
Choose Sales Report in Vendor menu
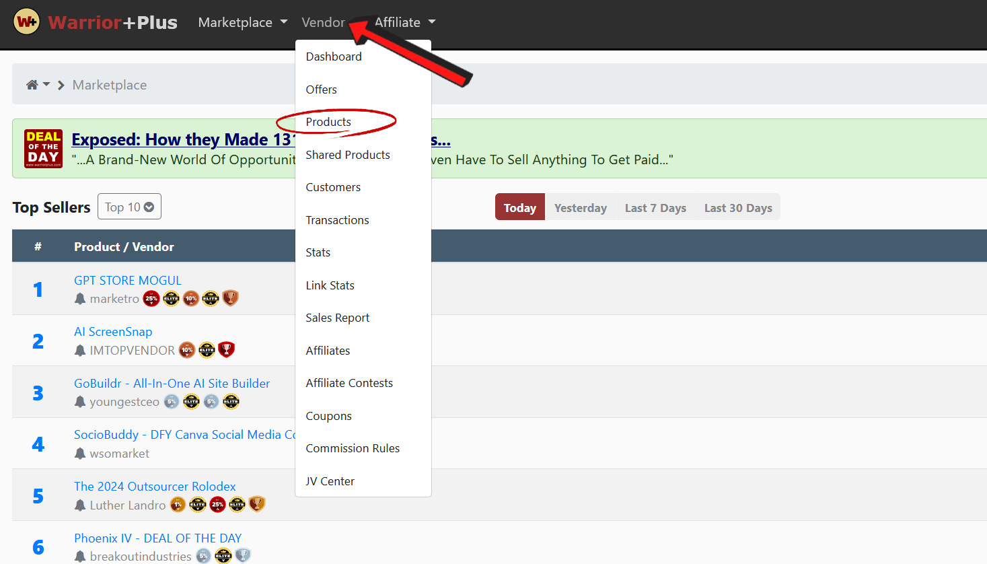tap(337, 318)
